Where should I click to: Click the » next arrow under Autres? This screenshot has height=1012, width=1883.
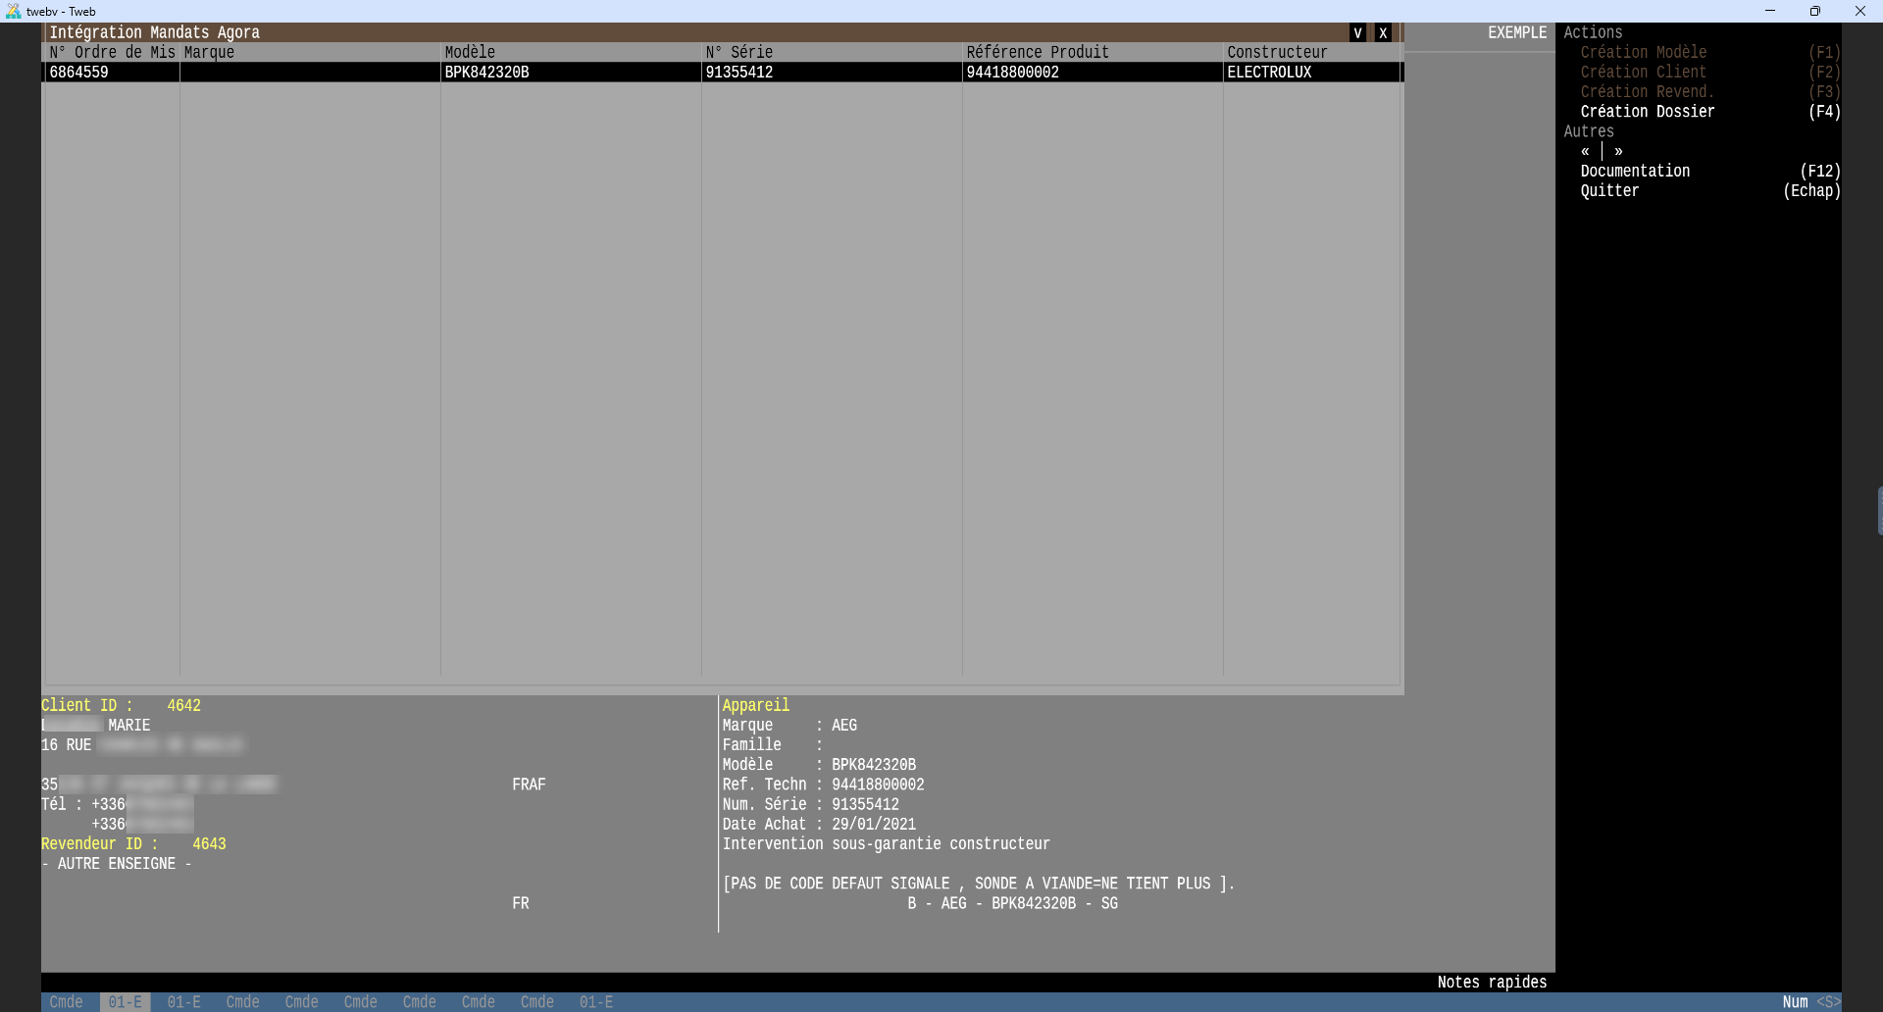coord(1618,151)
